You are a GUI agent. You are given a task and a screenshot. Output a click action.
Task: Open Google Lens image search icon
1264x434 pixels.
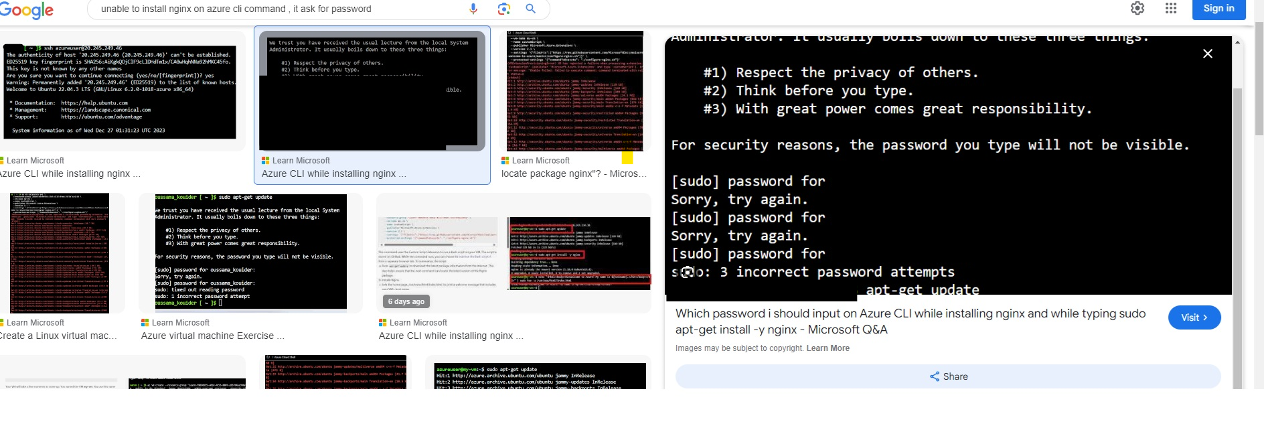[x=503, y=9]
